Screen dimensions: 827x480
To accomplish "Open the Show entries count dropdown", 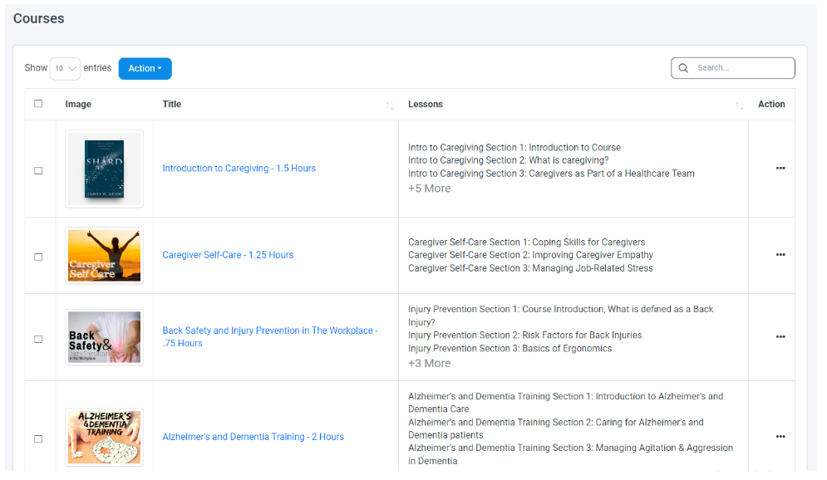I will click(x=65, y=69).
